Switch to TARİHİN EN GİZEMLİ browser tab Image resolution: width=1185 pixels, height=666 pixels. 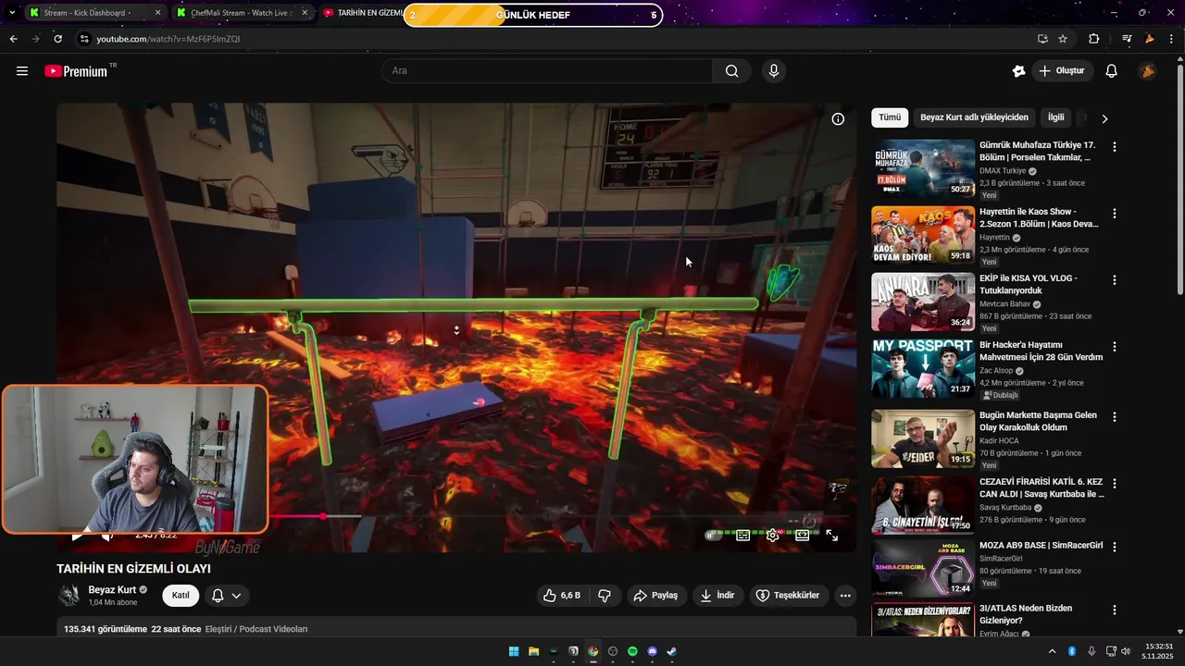(363, 13)
